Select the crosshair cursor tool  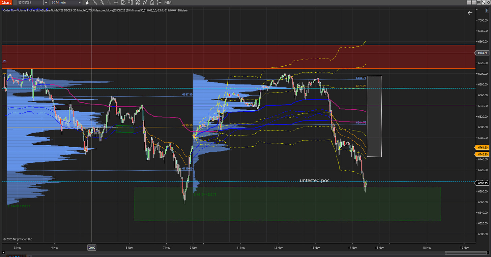tap(116, 2)
